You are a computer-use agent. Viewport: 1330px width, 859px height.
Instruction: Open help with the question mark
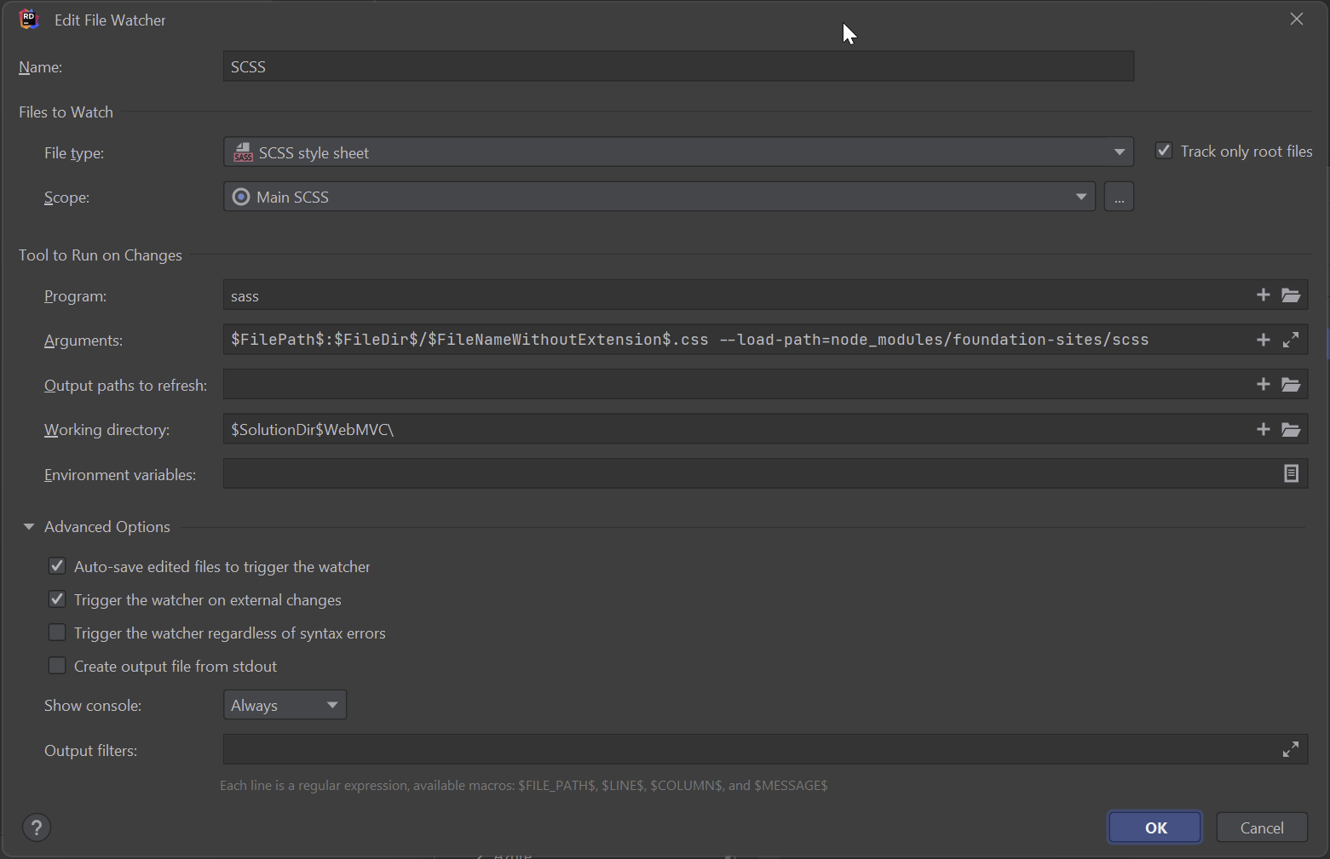37,828
